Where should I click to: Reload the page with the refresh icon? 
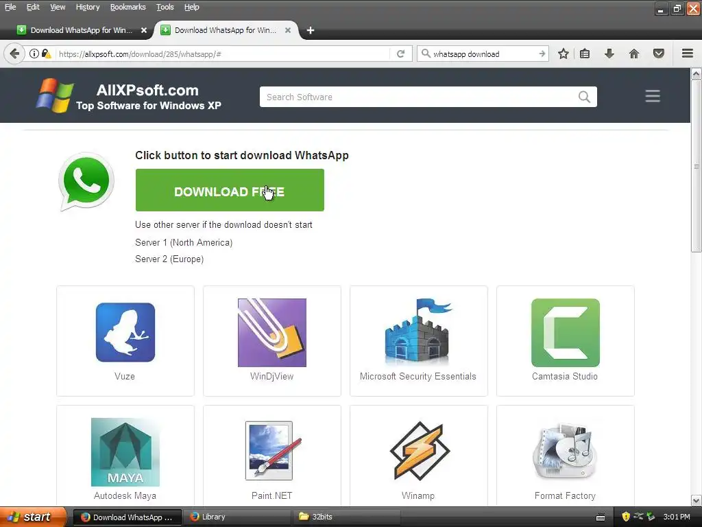pyautogui.click(x=400, y=54)
